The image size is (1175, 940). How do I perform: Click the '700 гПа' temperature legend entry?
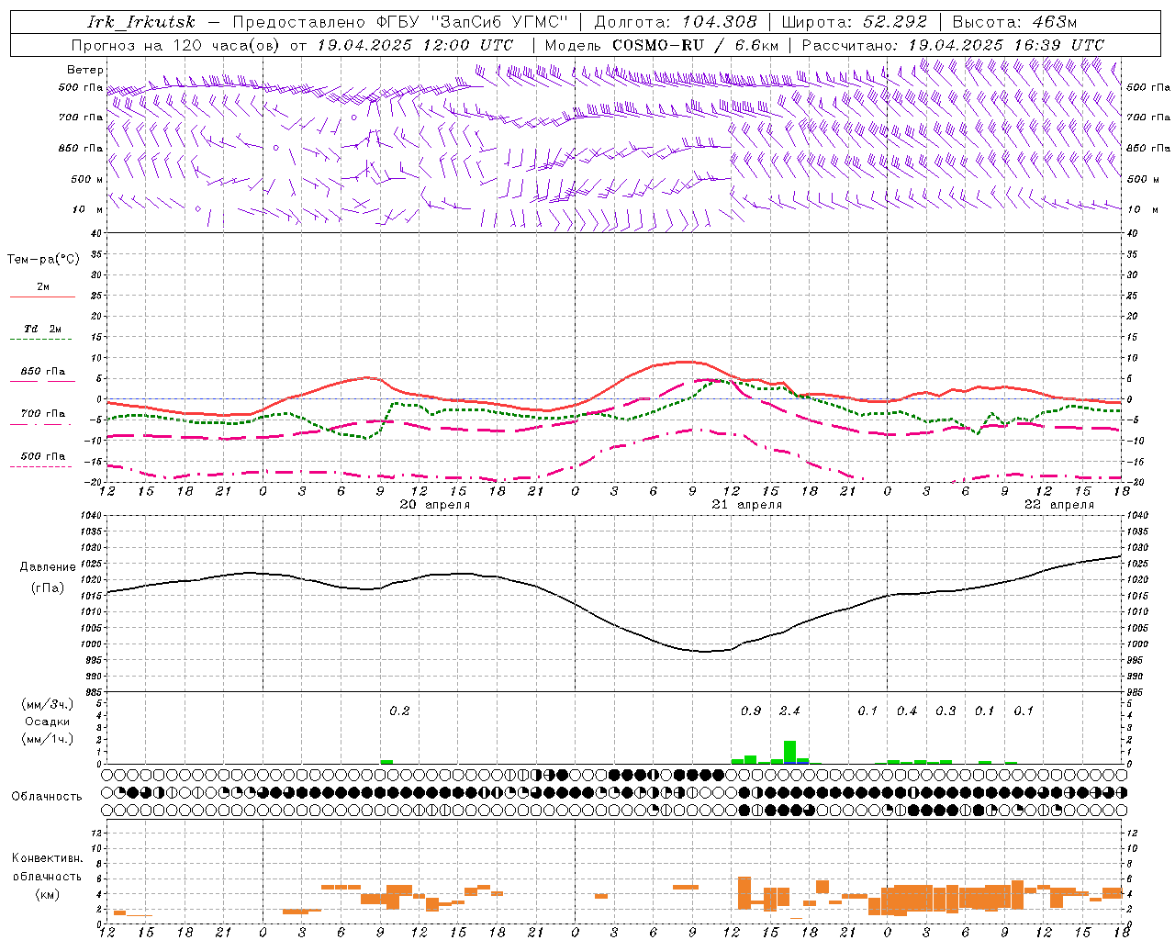[42, 414]
